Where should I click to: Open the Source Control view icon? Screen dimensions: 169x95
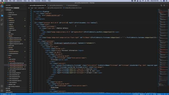pos(2,15)
